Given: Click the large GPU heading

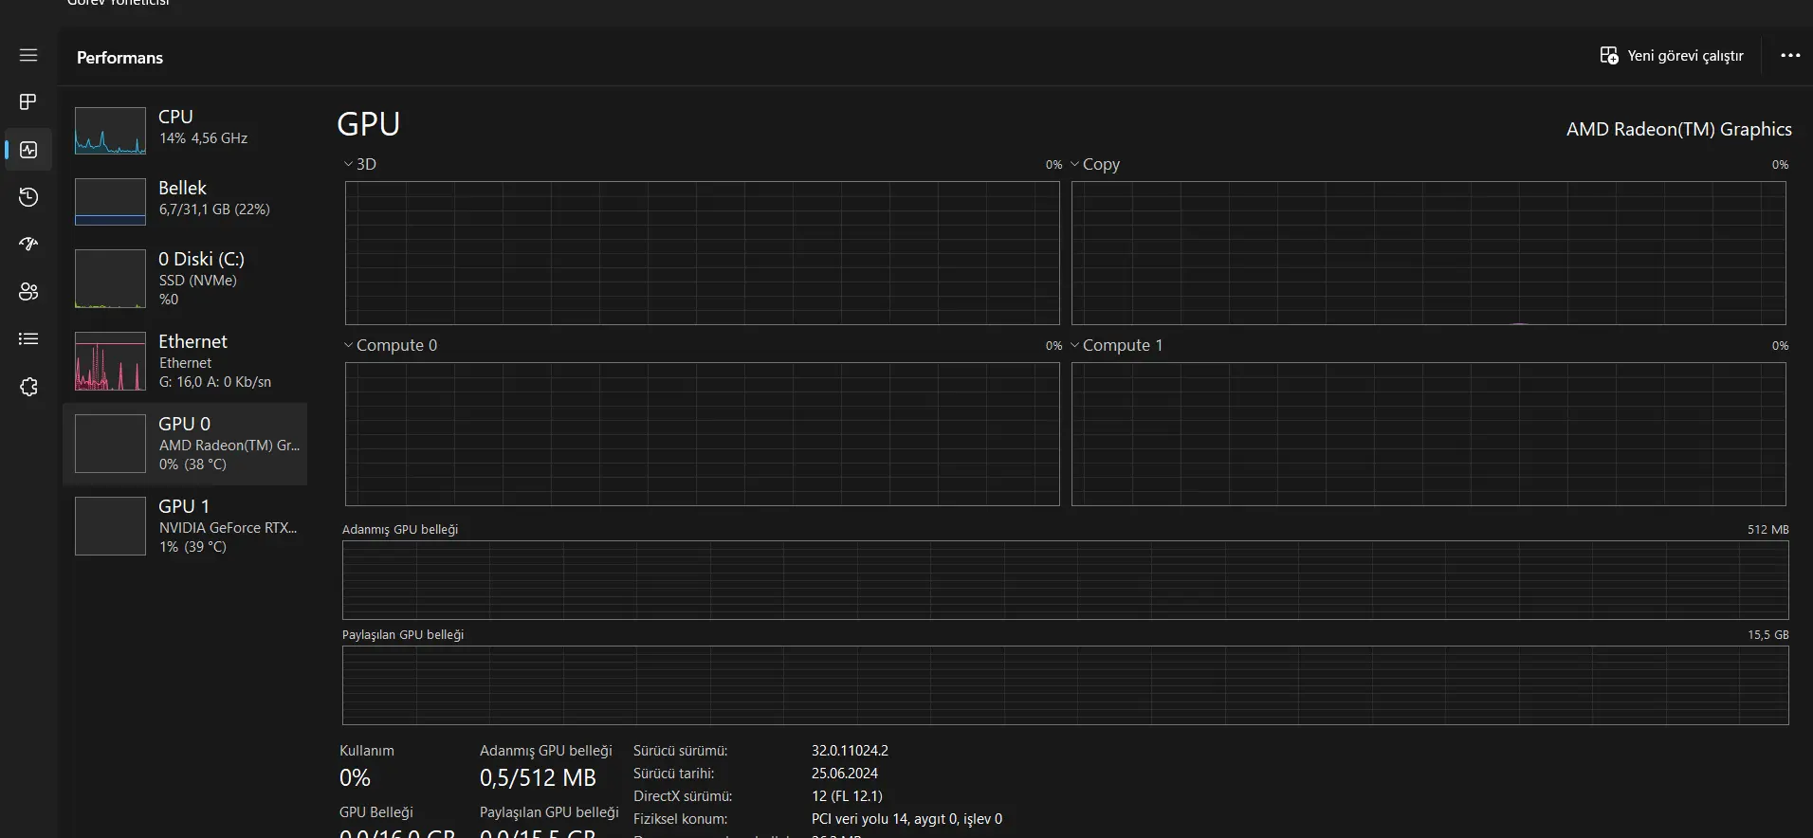Looking at the screenshot, I should point(369,124).
